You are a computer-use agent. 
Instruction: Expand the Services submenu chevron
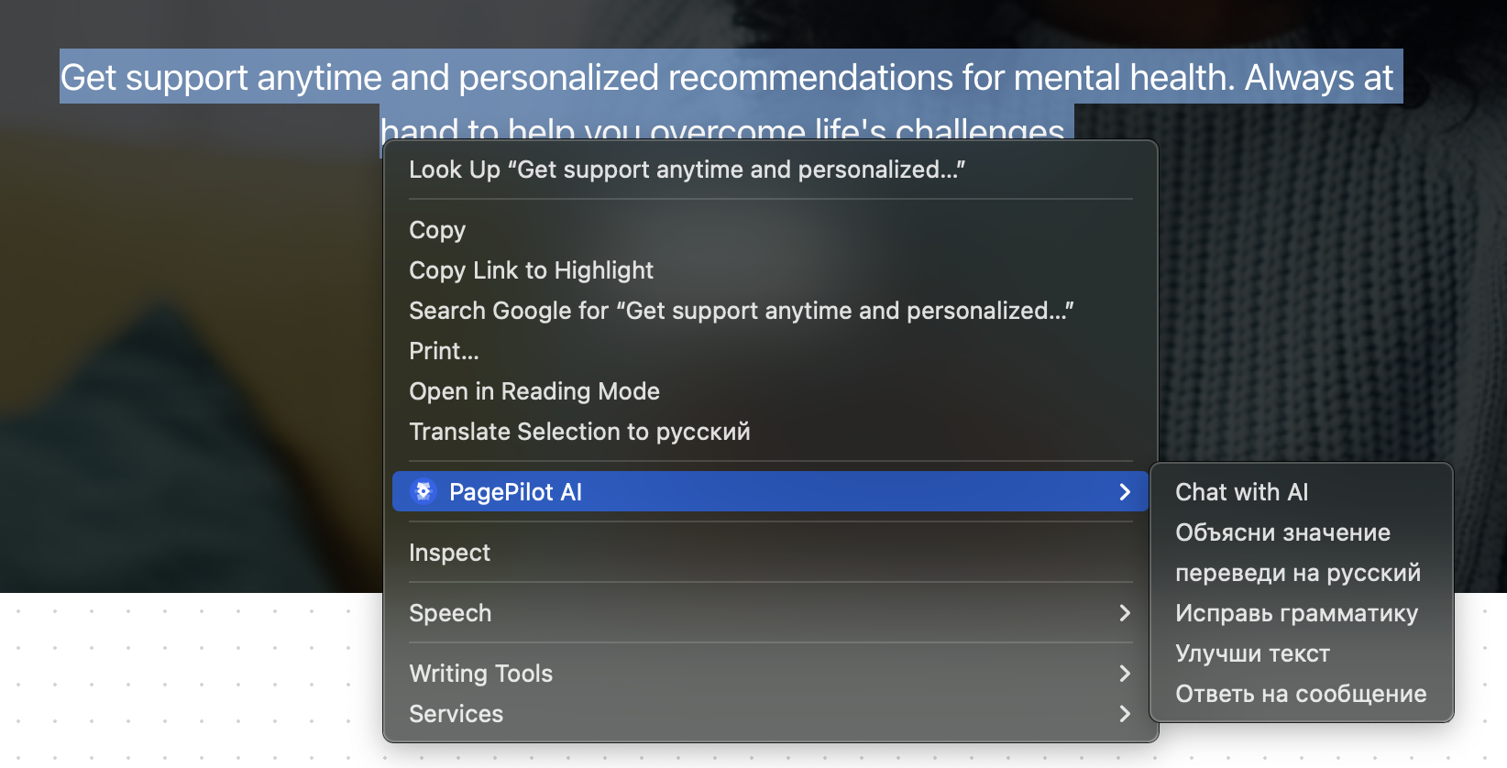click(x=1125, y=714)
